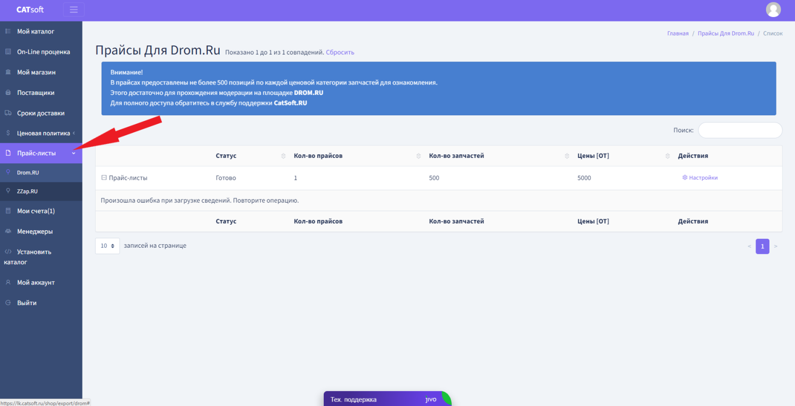Sort by Кол-во запчастей column arrows

point(567,156)
